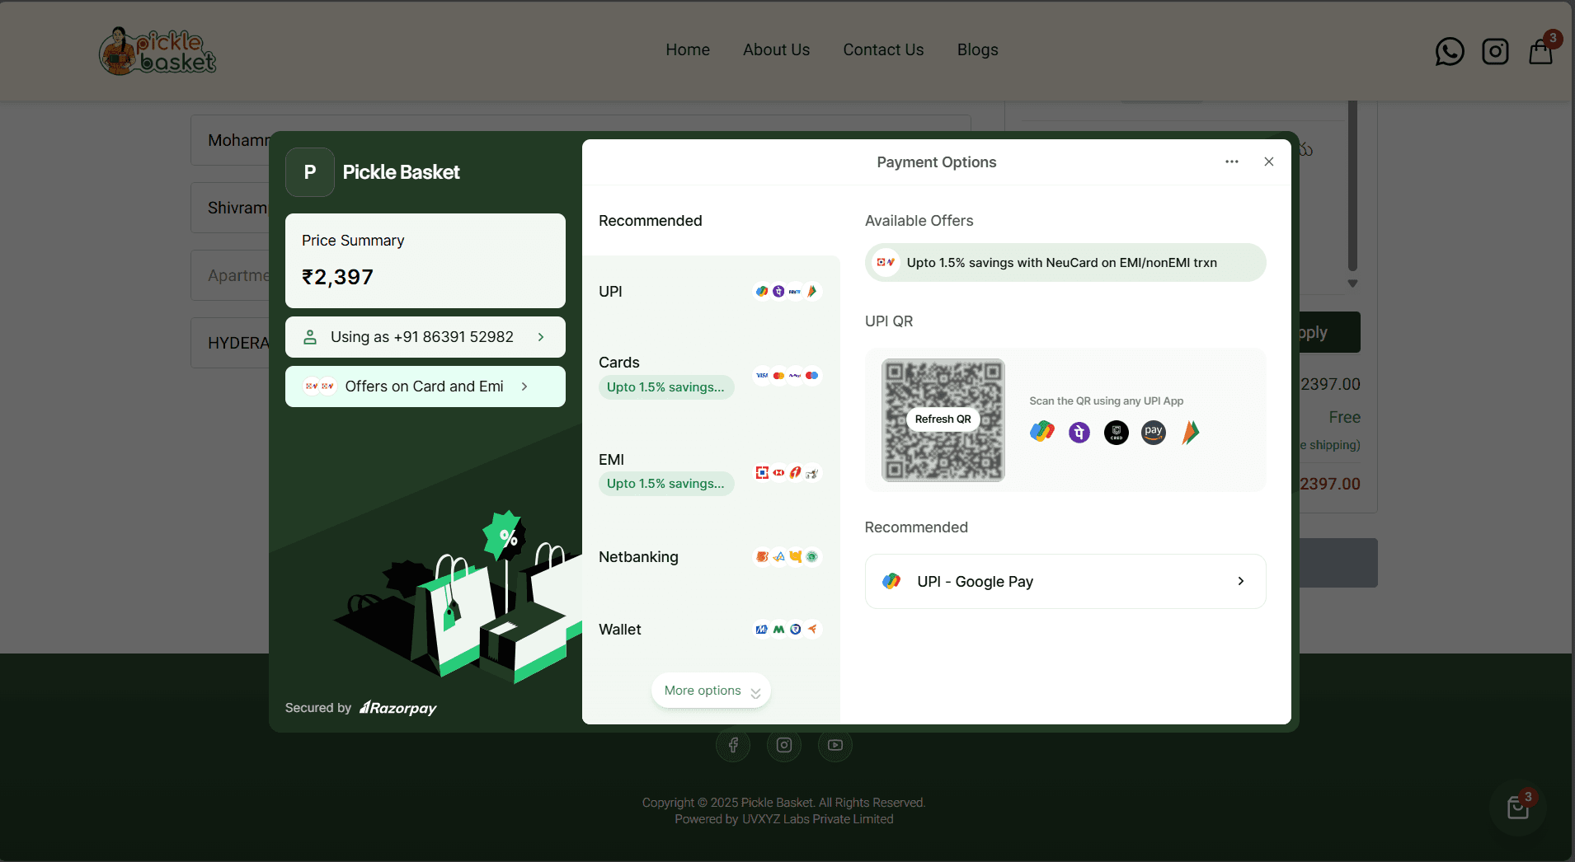The height and width of the screenshot is (862, 1575).
Task: Click CRED icon beside QR code
Action: tap(1117, 432)
